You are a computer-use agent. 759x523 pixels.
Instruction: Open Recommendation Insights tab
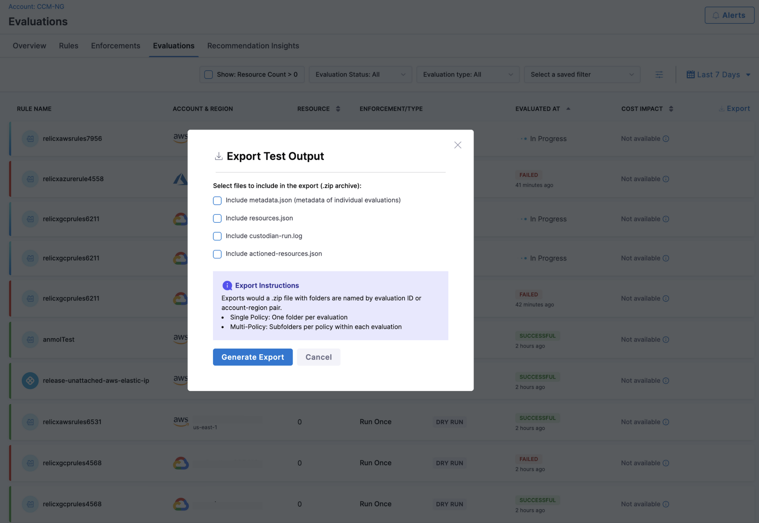[253, 46]
